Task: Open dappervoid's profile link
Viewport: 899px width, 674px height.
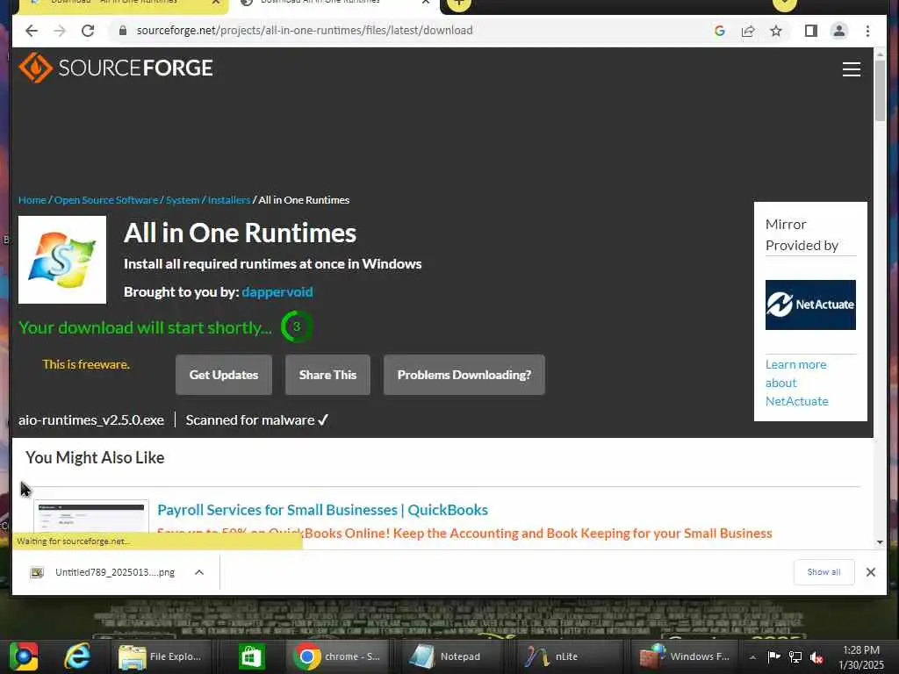Action: coord(277,291)
